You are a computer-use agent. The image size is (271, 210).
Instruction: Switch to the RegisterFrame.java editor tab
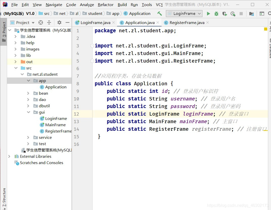coord(187,23)
